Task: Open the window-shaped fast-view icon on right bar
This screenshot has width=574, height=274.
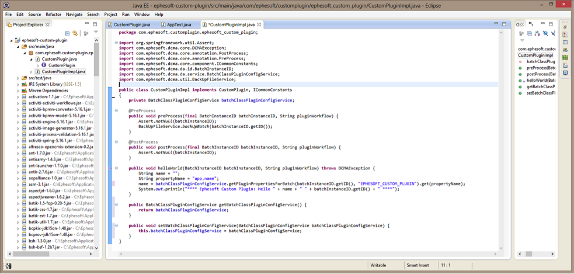Action: coord(565,42)
